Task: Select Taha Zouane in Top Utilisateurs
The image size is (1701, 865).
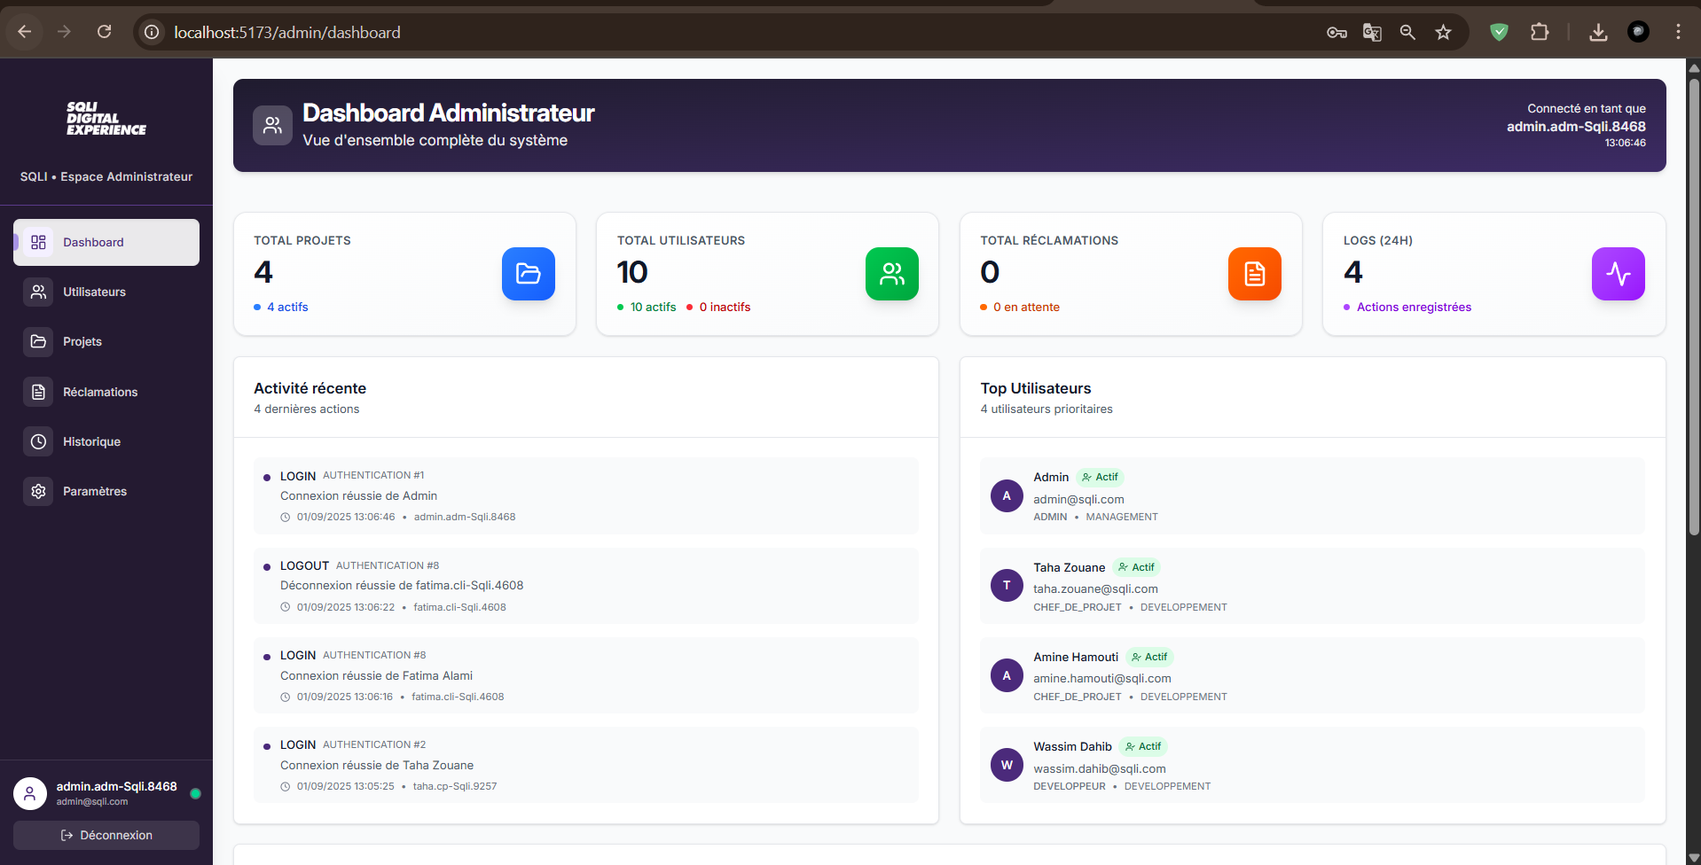Action: [x=1069, y=567]
